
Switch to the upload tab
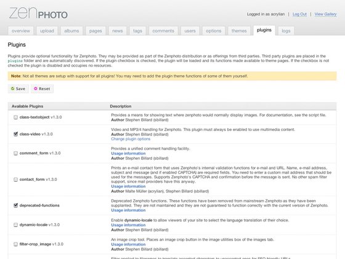click(47, 31)
